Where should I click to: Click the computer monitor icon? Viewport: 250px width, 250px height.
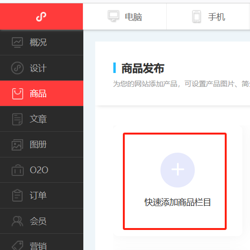113,16
